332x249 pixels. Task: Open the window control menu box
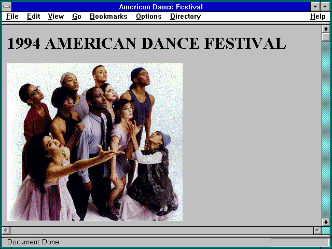click(x=7, y=7)
